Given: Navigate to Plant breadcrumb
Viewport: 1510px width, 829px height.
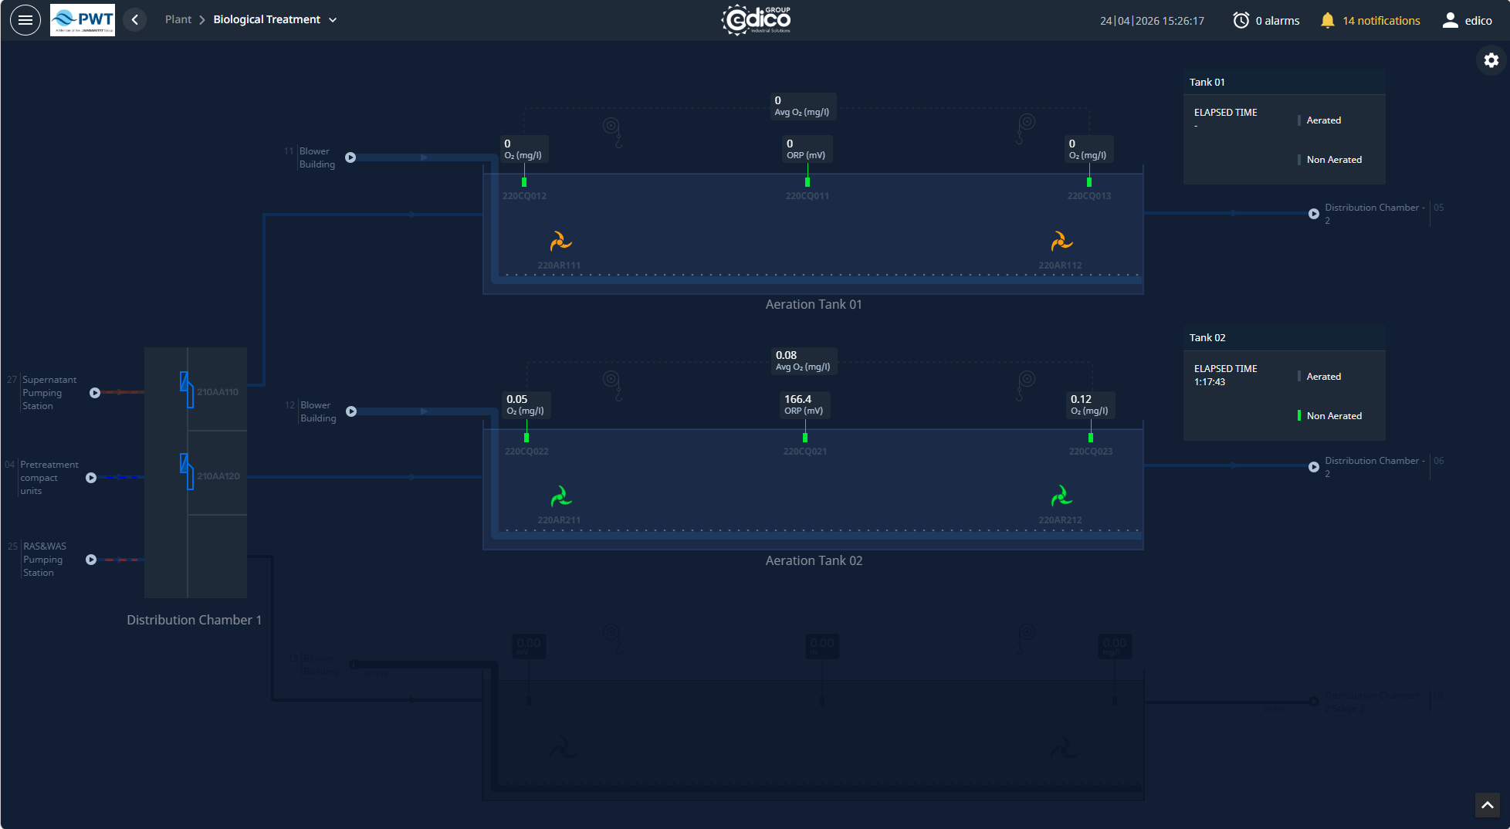Looking at the screenshot, I should (178, 20).
